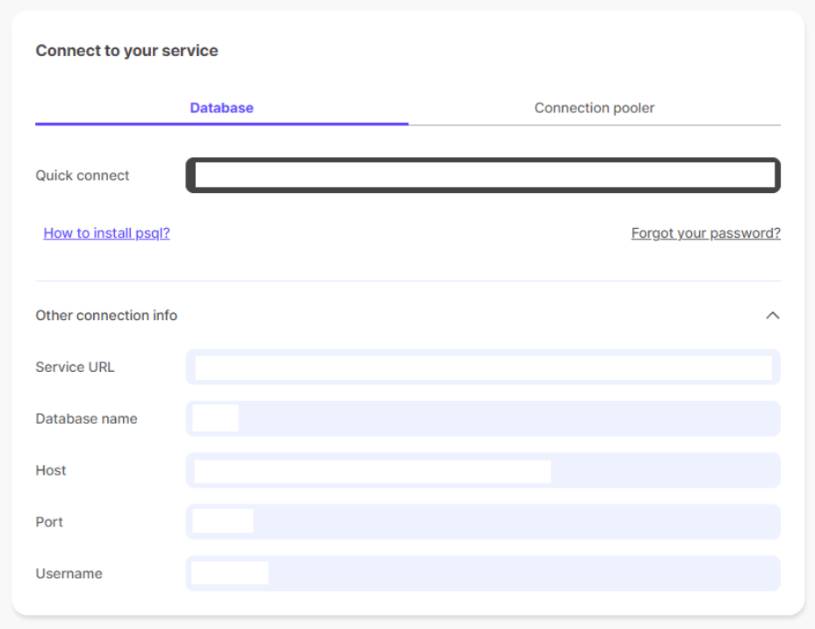
Task: Select the Service URL value field
Action: 483,368
